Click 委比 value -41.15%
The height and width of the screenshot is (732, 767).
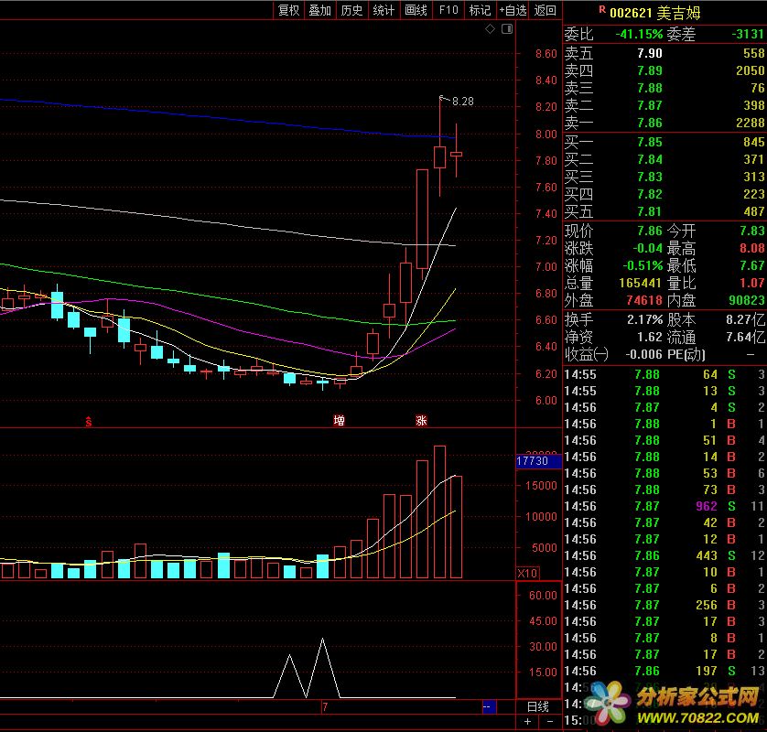639,34
